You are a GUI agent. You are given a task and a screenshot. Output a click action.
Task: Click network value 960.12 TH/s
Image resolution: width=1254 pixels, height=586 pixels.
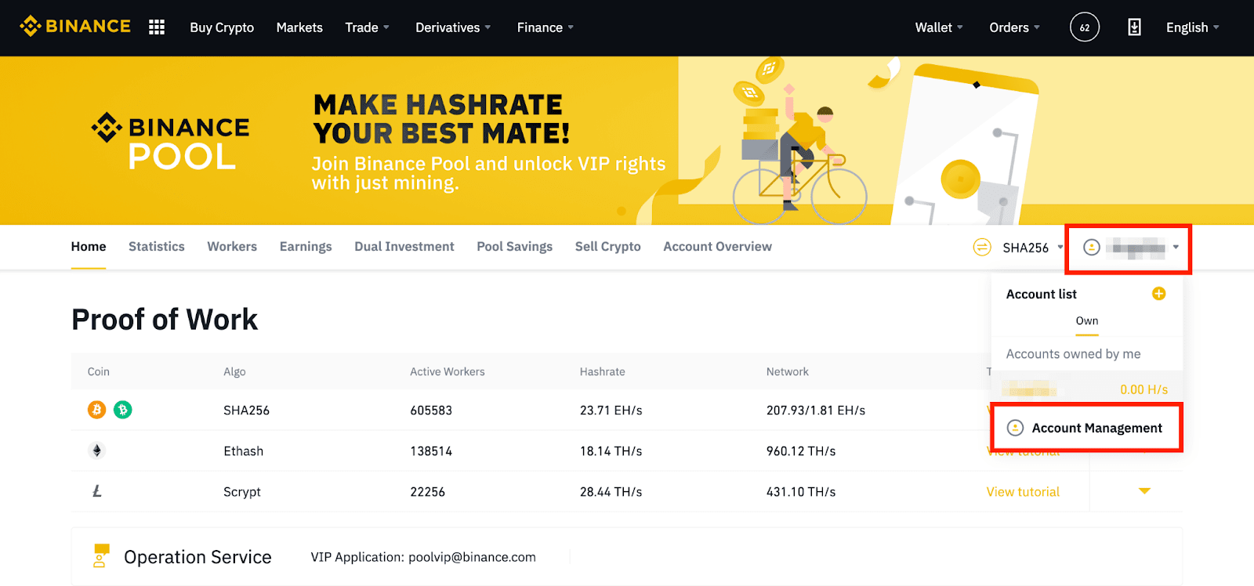pos(801,451)
